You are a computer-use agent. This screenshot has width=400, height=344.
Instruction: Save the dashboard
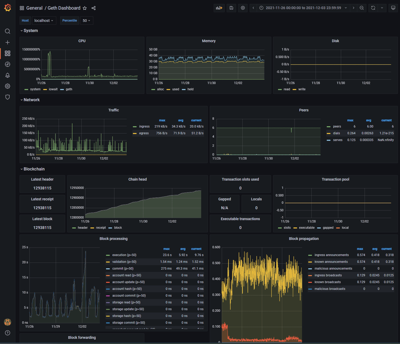231,8
